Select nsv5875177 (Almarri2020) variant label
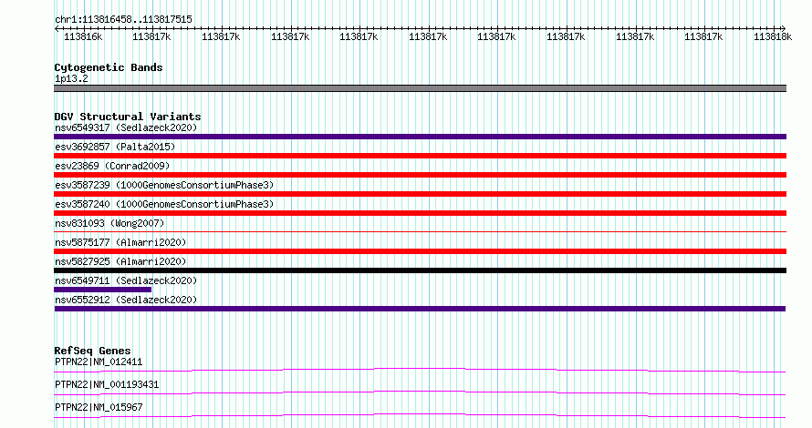This screenshot has height=428, width=812. pyautogui.click(x=120, y=242)
